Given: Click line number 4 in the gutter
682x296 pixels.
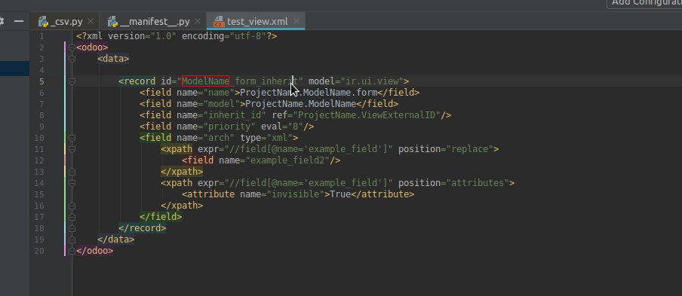Looking at the screenshot, I should tap(41, 70).
